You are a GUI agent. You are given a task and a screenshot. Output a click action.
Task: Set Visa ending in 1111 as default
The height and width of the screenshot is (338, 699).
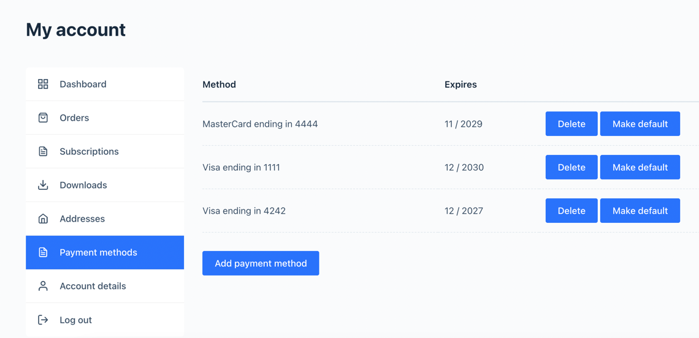pyautogui.click(x=640, y=167)
